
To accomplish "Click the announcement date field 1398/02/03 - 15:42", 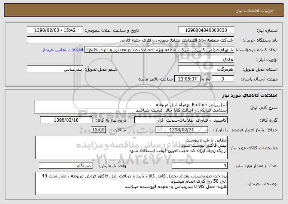I will (x=55, y=30).
